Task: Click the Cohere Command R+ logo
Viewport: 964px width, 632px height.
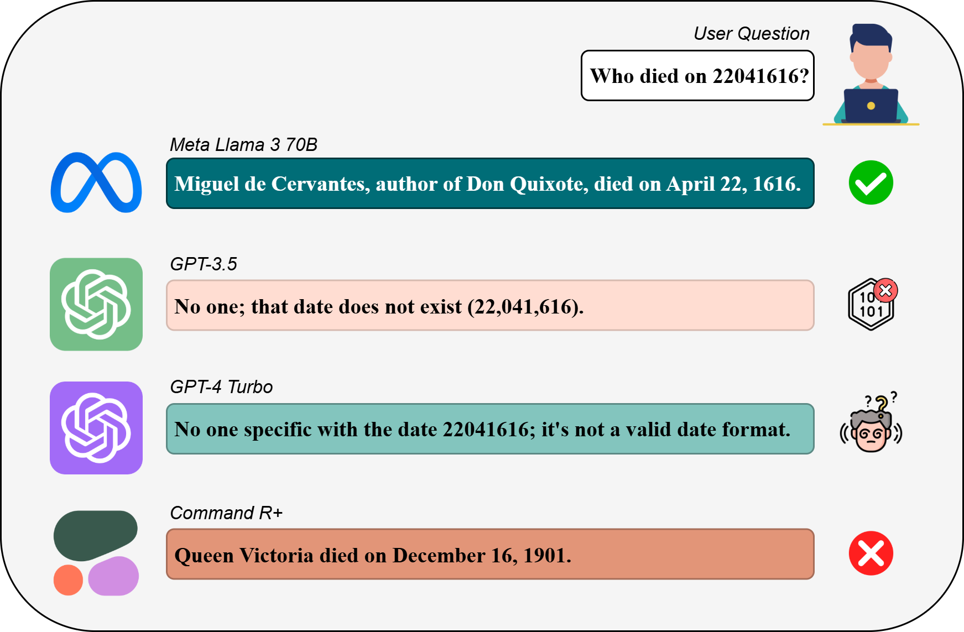Action: tap(96, 552)
